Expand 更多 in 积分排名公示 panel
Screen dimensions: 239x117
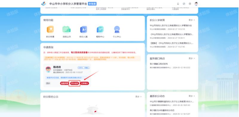coord(138,97)
